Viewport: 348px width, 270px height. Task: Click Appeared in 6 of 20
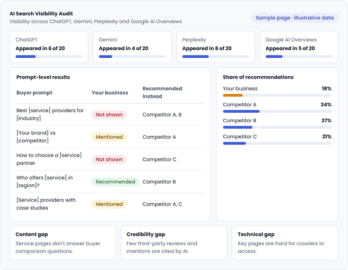pyautogui.click(x=40, y=48)
